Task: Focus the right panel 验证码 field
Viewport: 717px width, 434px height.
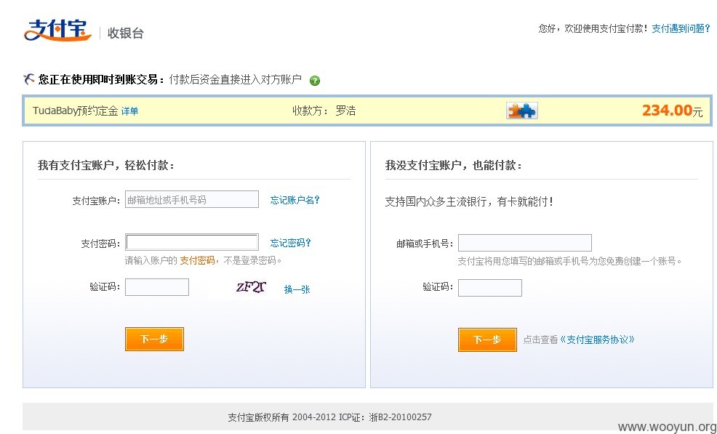Action: tap(489, 288)
